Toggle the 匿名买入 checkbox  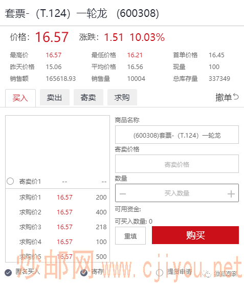click(x=8, y=272)
